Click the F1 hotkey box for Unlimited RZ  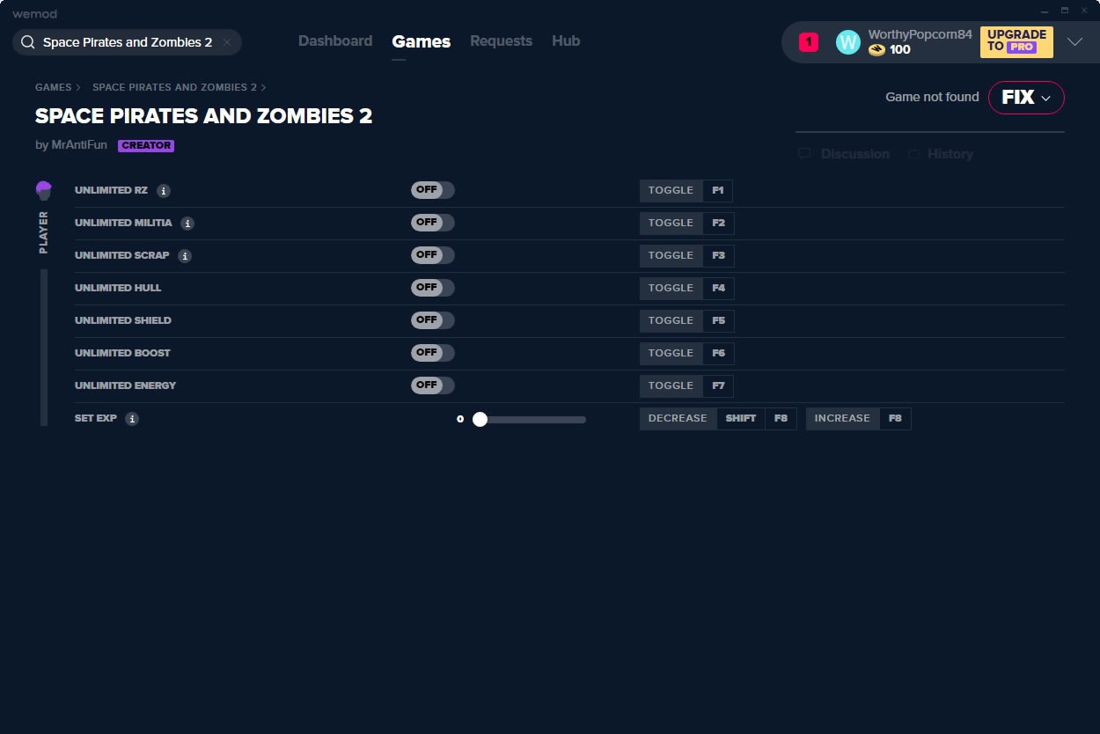click(717, 191)
